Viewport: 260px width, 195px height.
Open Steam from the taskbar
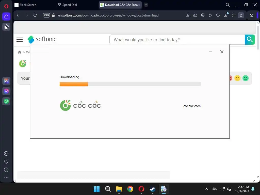pos(152,189)
